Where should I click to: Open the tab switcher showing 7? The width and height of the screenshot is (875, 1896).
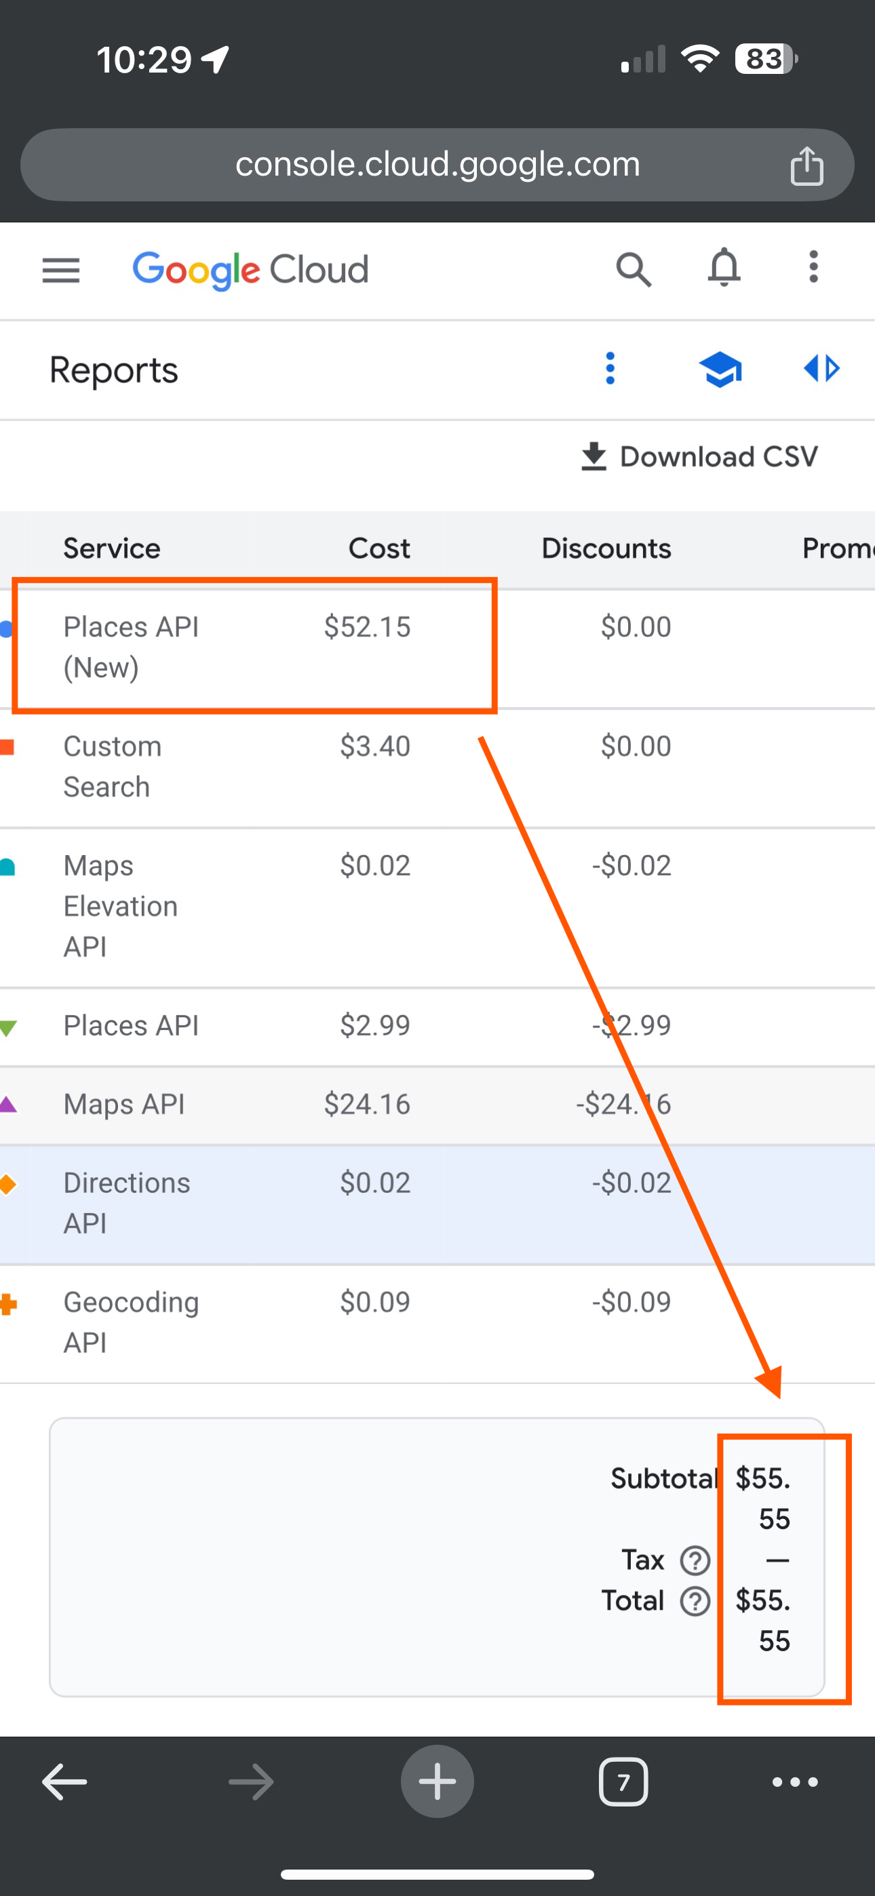click(x=623, y=1782)
